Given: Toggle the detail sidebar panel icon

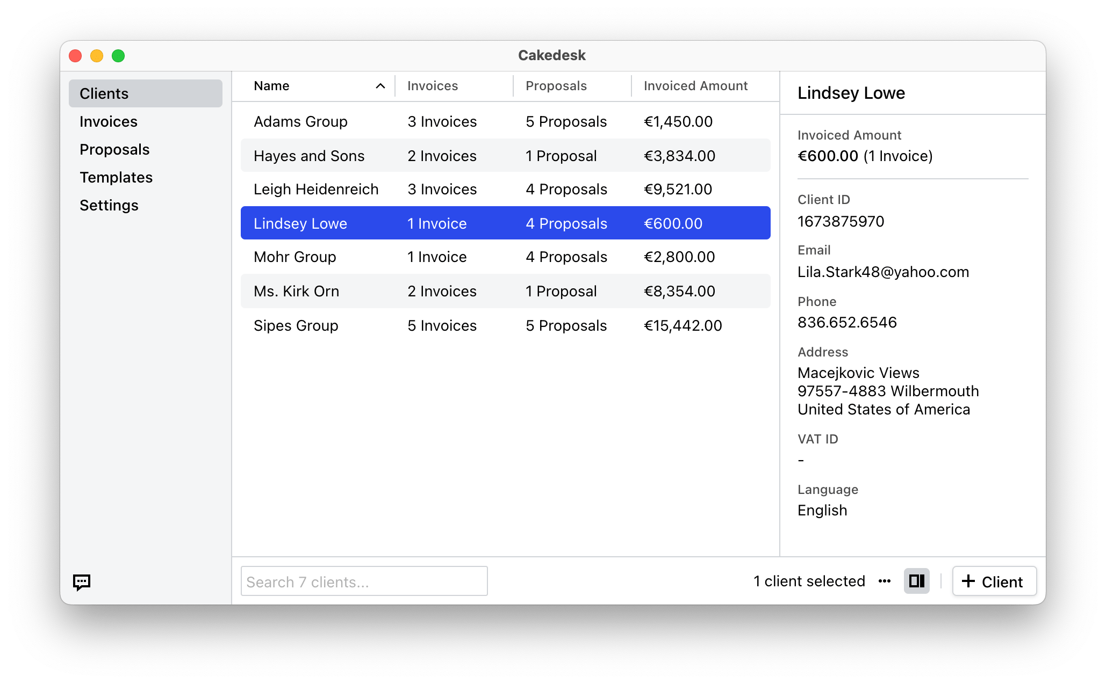Looking at the screenshot, I should pos(916,581).
